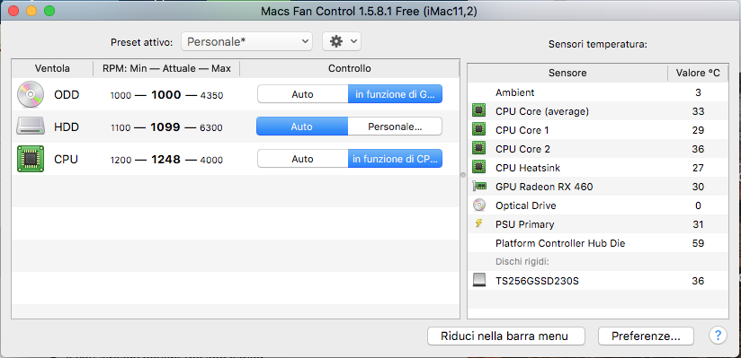The image size is (741, 358).
Task: Set HDD fan control to Auto
Action: [x=302, y=127]
